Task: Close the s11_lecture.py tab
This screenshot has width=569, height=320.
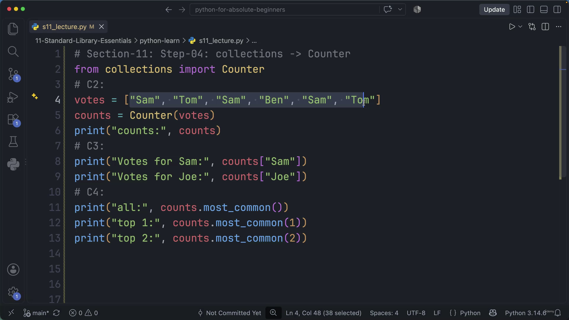Action: (x=101, y=27)
